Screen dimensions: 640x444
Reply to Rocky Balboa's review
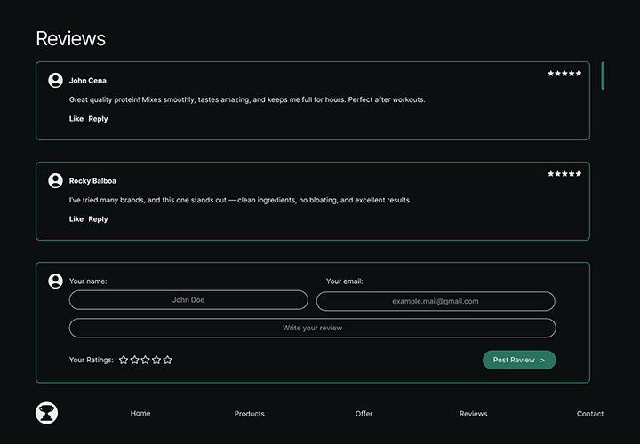[x=98, y=219]
